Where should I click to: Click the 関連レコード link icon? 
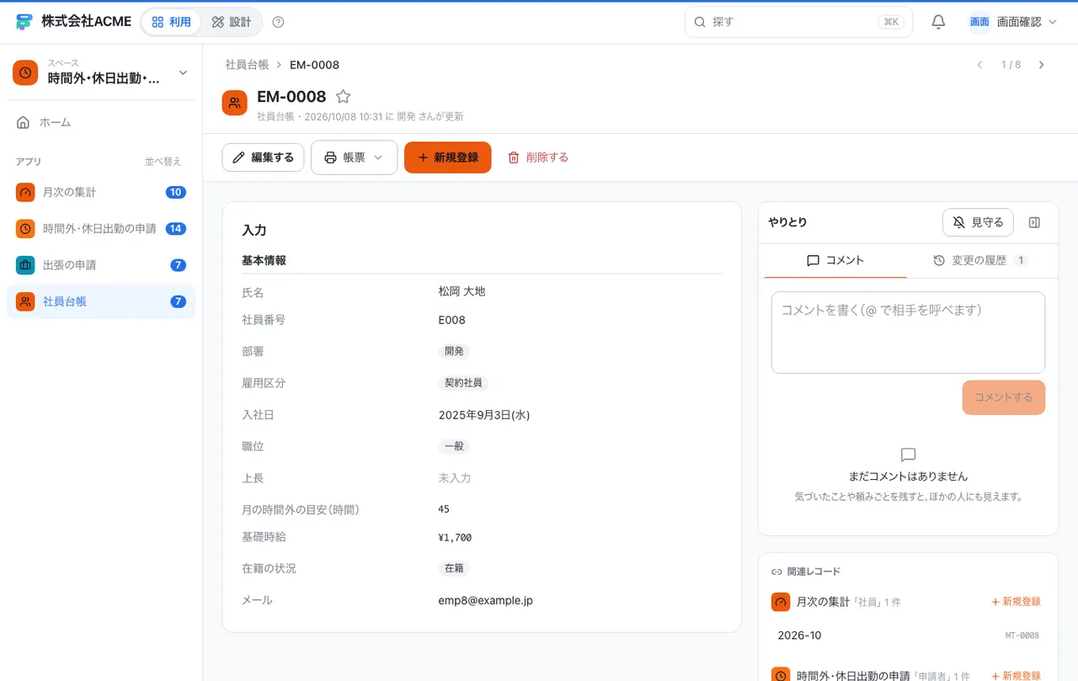776,572
